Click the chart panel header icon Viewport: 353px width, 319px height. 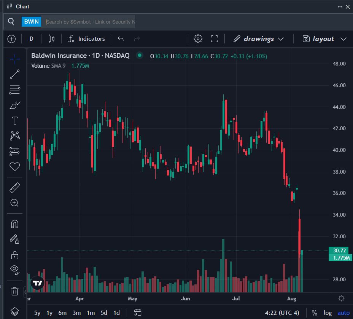(10, 6)
